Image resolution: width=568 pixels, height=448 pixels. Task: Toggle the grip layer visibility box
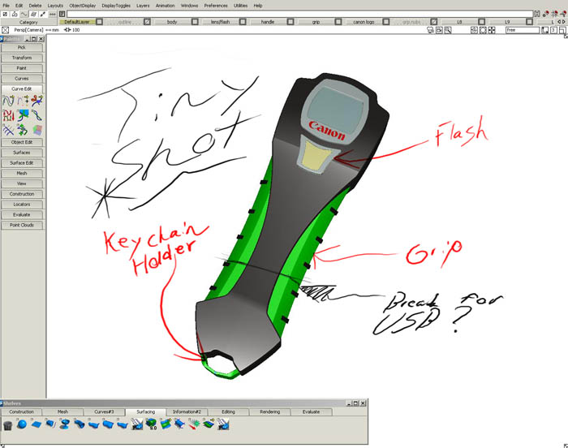(x=338, y=22)
